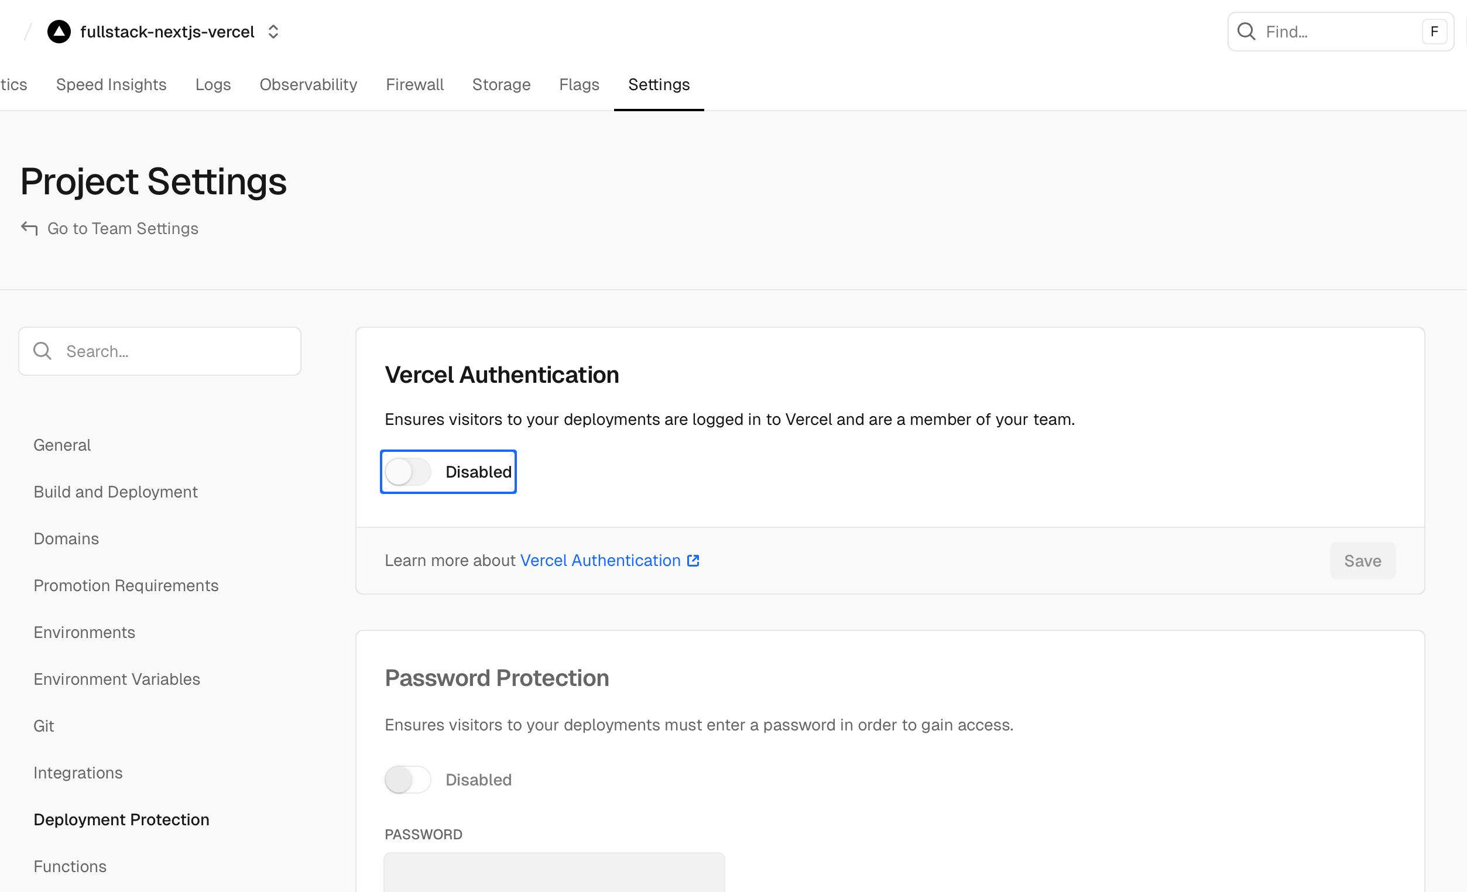
Task: Open the Speed Insights tab
Action: point(111,84)
